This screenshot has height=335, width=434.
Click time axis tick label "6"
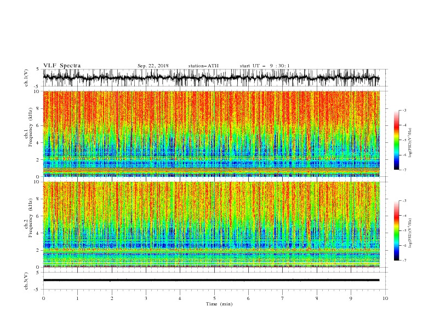(248, 298)
